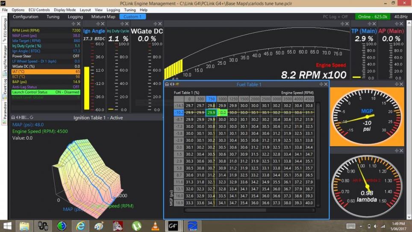Click the Fuel Table 1 vertical scrollbar
This screenshot has height=232, width=412.
(318, 155)
